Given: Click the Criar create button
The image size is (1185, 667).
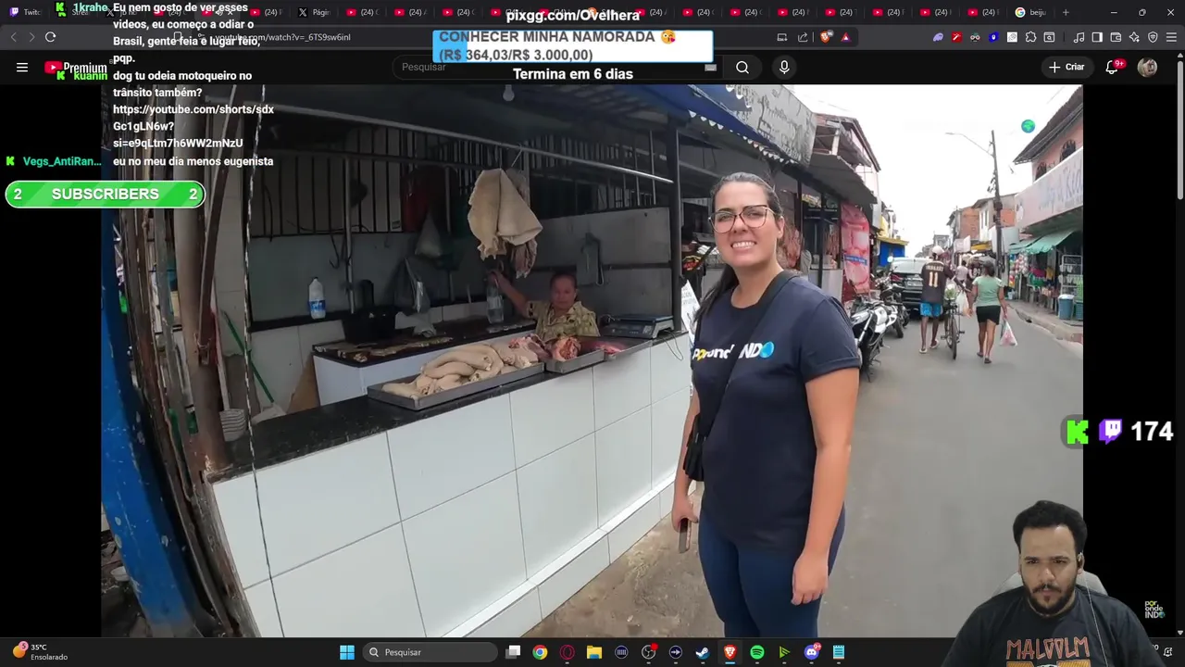Looking at the screenshot, I should tap(1066, 67).
